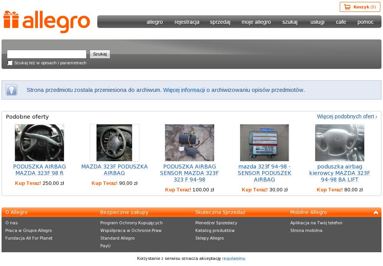Screen dimensions: 383x266
Task: Open the cafe menu item
Action: click(x=341, y=22)
